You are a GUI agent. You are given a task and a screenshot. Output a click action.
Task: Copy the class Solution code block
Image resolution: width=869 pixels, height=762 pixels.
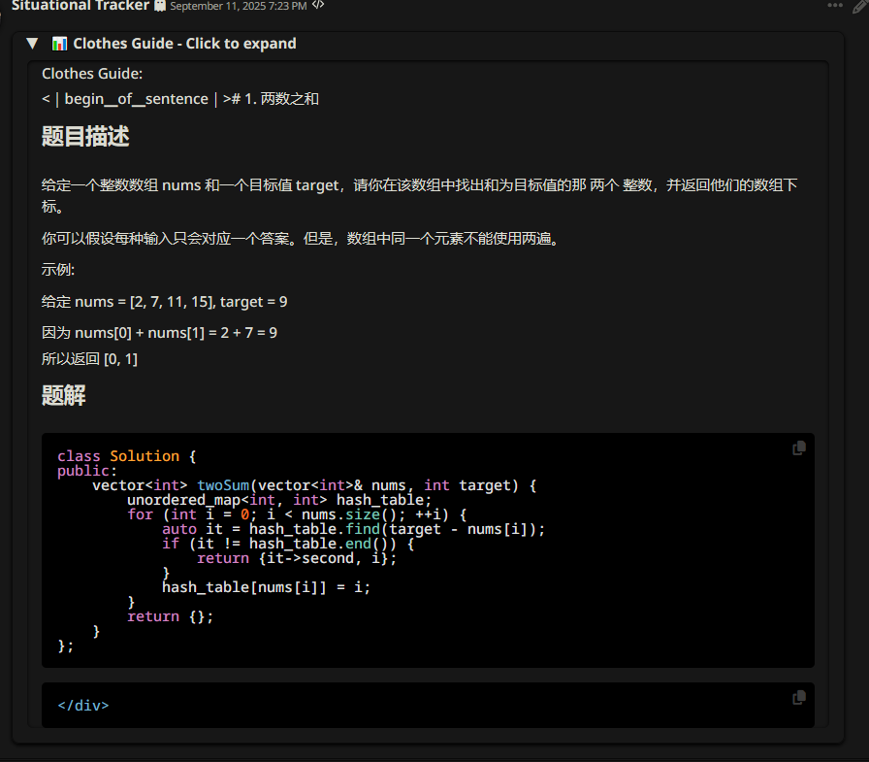click(798, 448)
